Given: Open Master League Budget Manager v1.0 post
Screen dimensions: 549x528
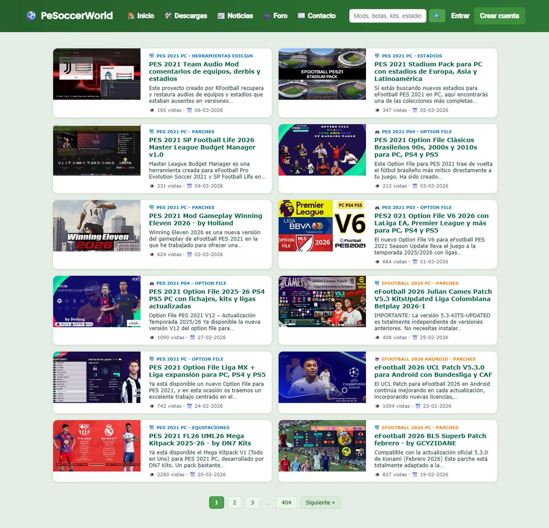Looking at the screenshot, I should tap(202, 147).
